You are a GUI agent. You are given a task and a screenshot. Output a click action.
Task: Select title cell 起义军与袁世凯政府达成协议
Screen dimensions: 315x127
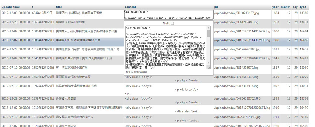75,117
